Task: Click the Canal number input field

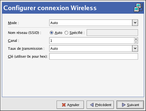Action: [x=92, y=40]
